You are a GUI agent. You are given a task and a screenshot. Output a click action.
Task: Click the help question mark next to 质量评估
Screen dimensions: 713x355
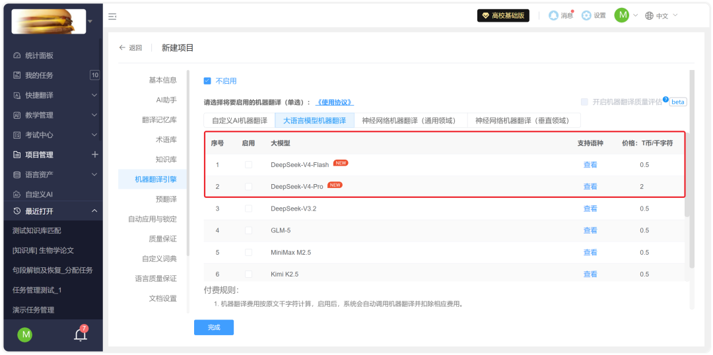[x=665, y=99]
